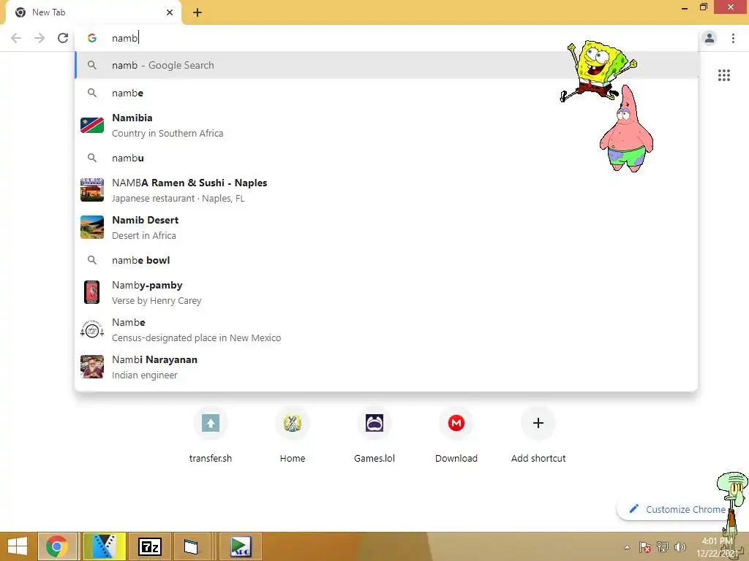
Task: Open the video editor taskbar icon
Action: 104,546
